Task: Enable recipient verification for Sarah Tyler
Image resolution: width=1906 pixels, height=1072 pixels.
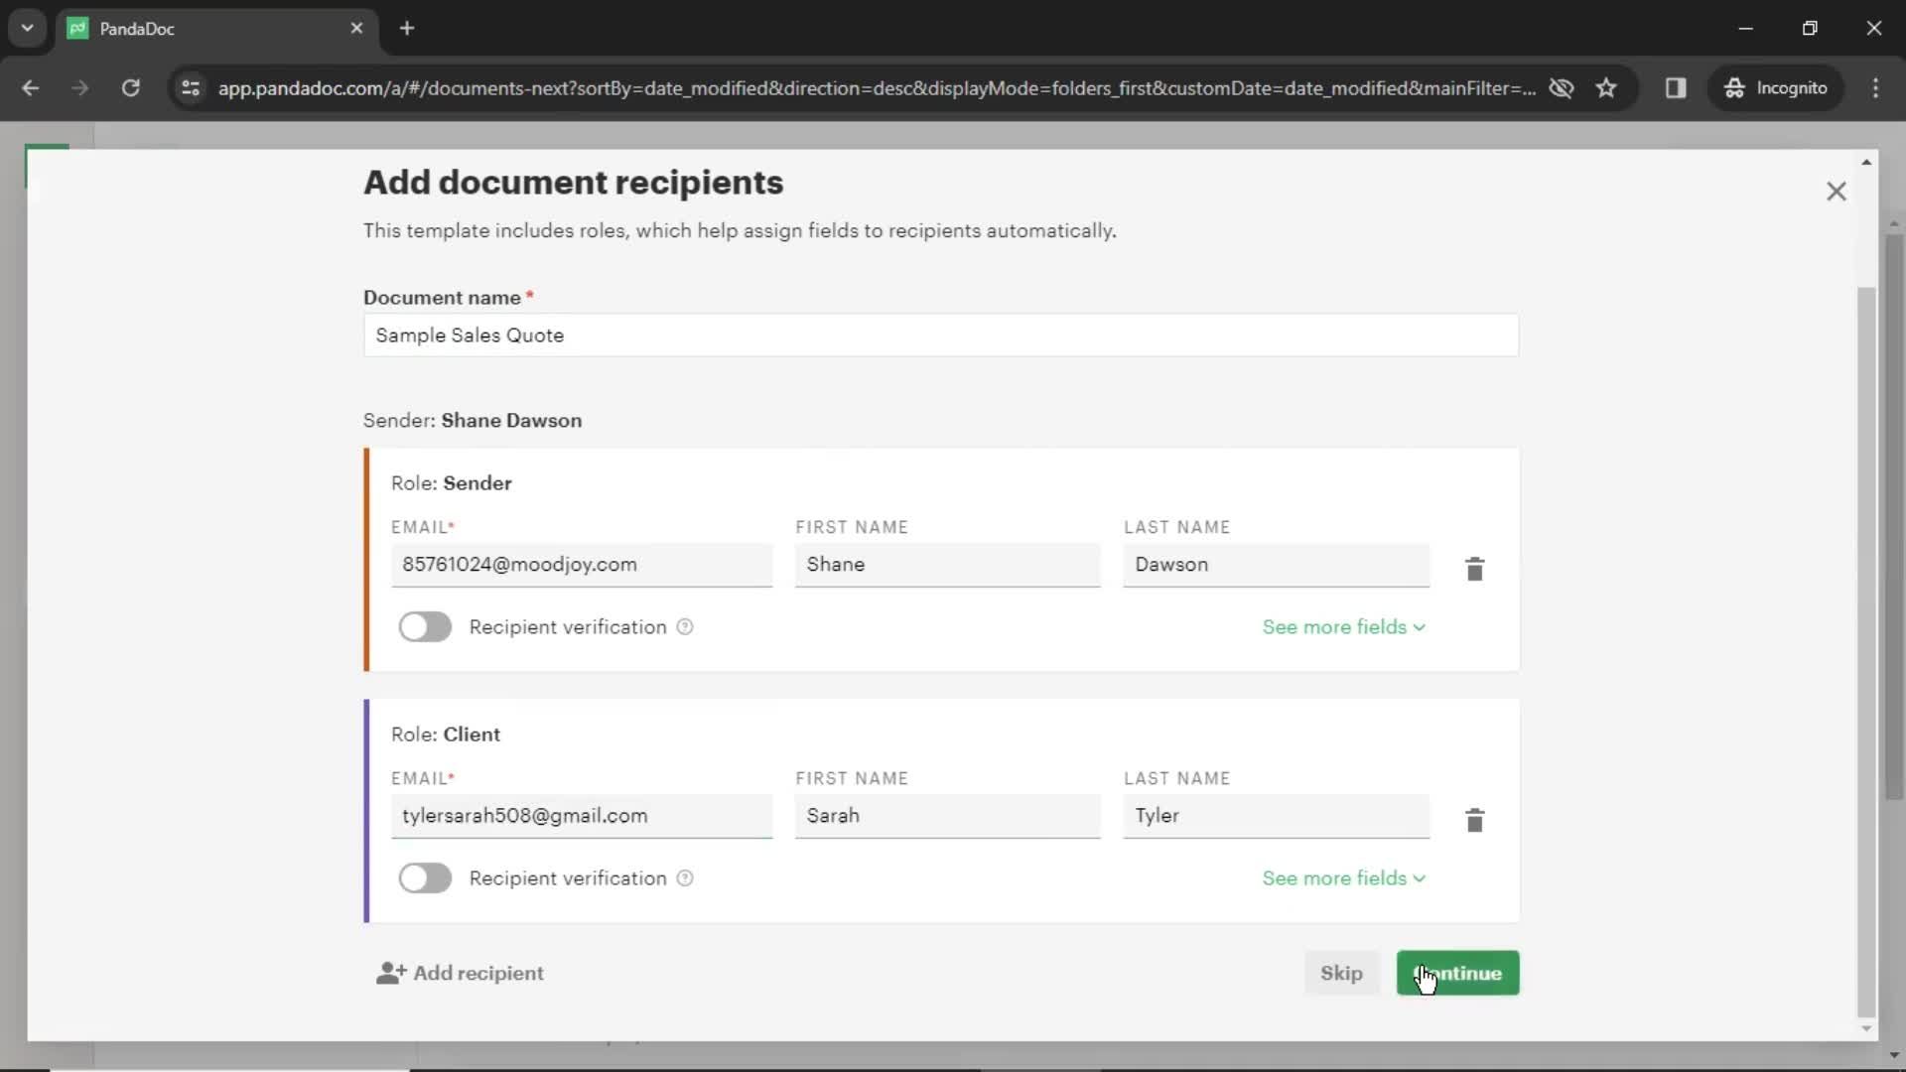Action: coord(426,877)
